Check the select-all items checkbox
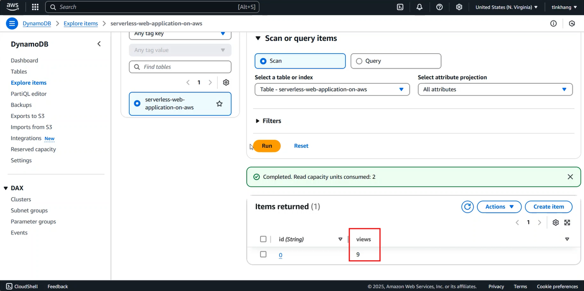584x291 pixels. [x=263, y=239]
